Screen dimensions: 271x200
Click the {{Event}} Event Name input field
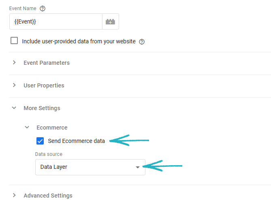pyautogui.click(x=55, y=21)
